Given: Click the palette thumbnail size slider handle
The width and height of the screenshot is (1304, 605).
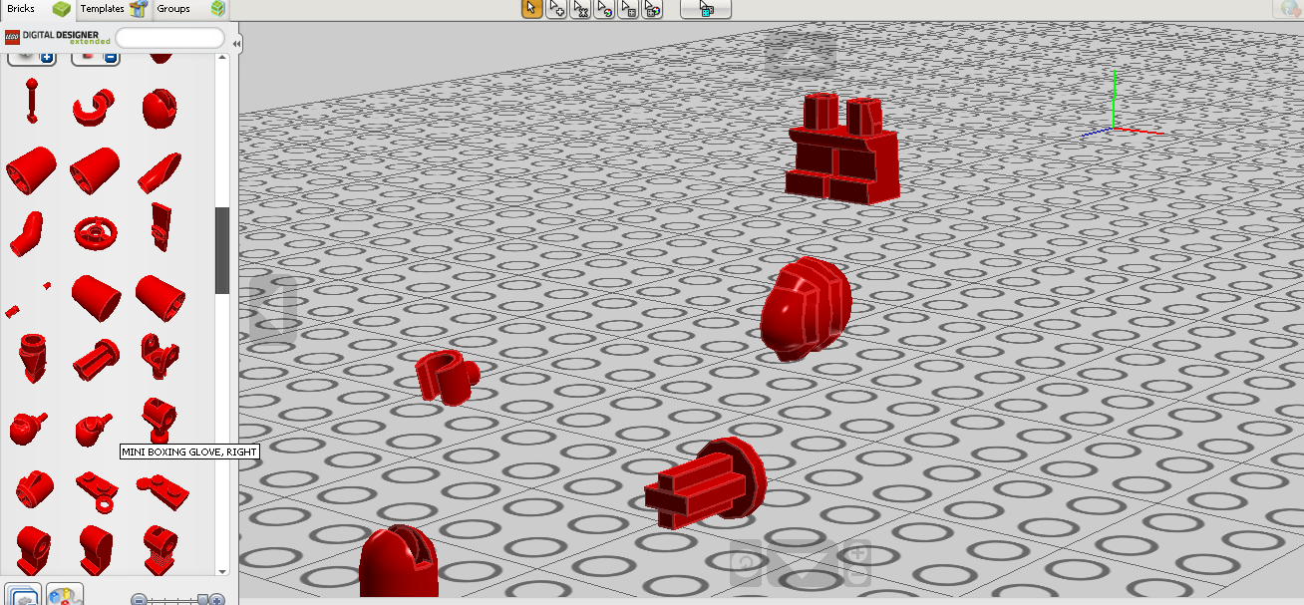Looking at the screenshot, I should coord(203,599).
